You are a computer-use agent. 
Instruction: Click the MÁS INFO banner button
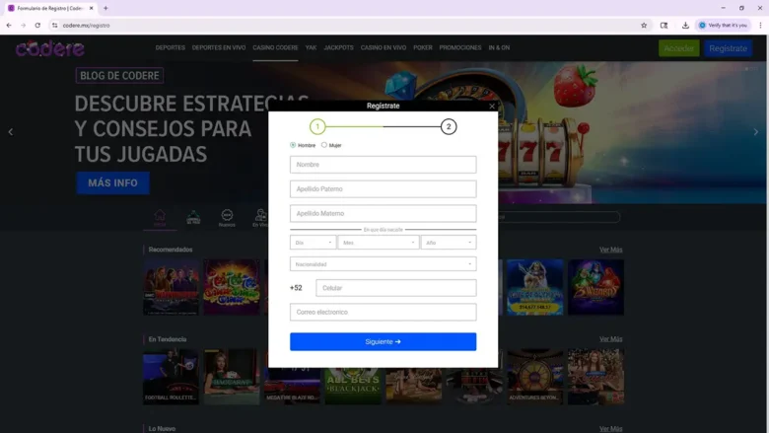coord(112,182)
